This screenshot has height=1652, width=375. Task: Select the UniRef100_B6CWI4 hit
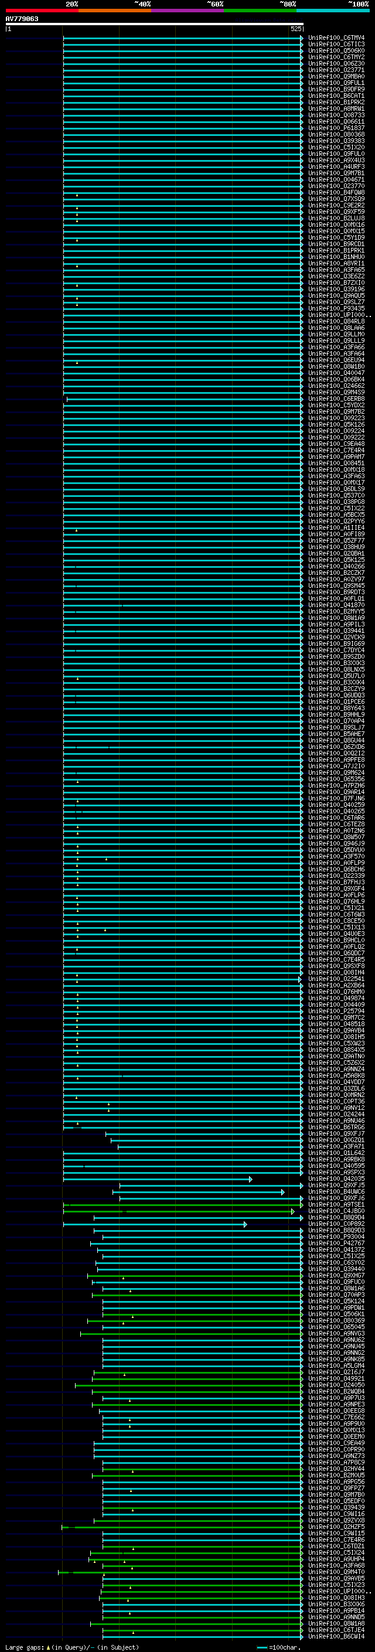(336, 1636)
